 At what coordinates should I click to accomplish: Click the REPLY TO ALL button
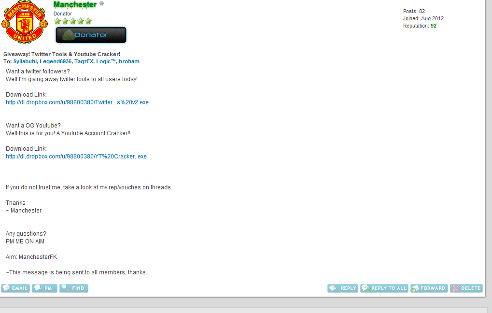coord(384,288)
